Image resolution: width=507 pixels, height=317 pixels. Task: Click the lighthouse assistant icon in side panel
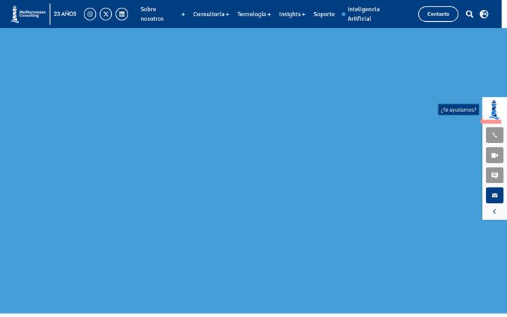tap(494, 110)
